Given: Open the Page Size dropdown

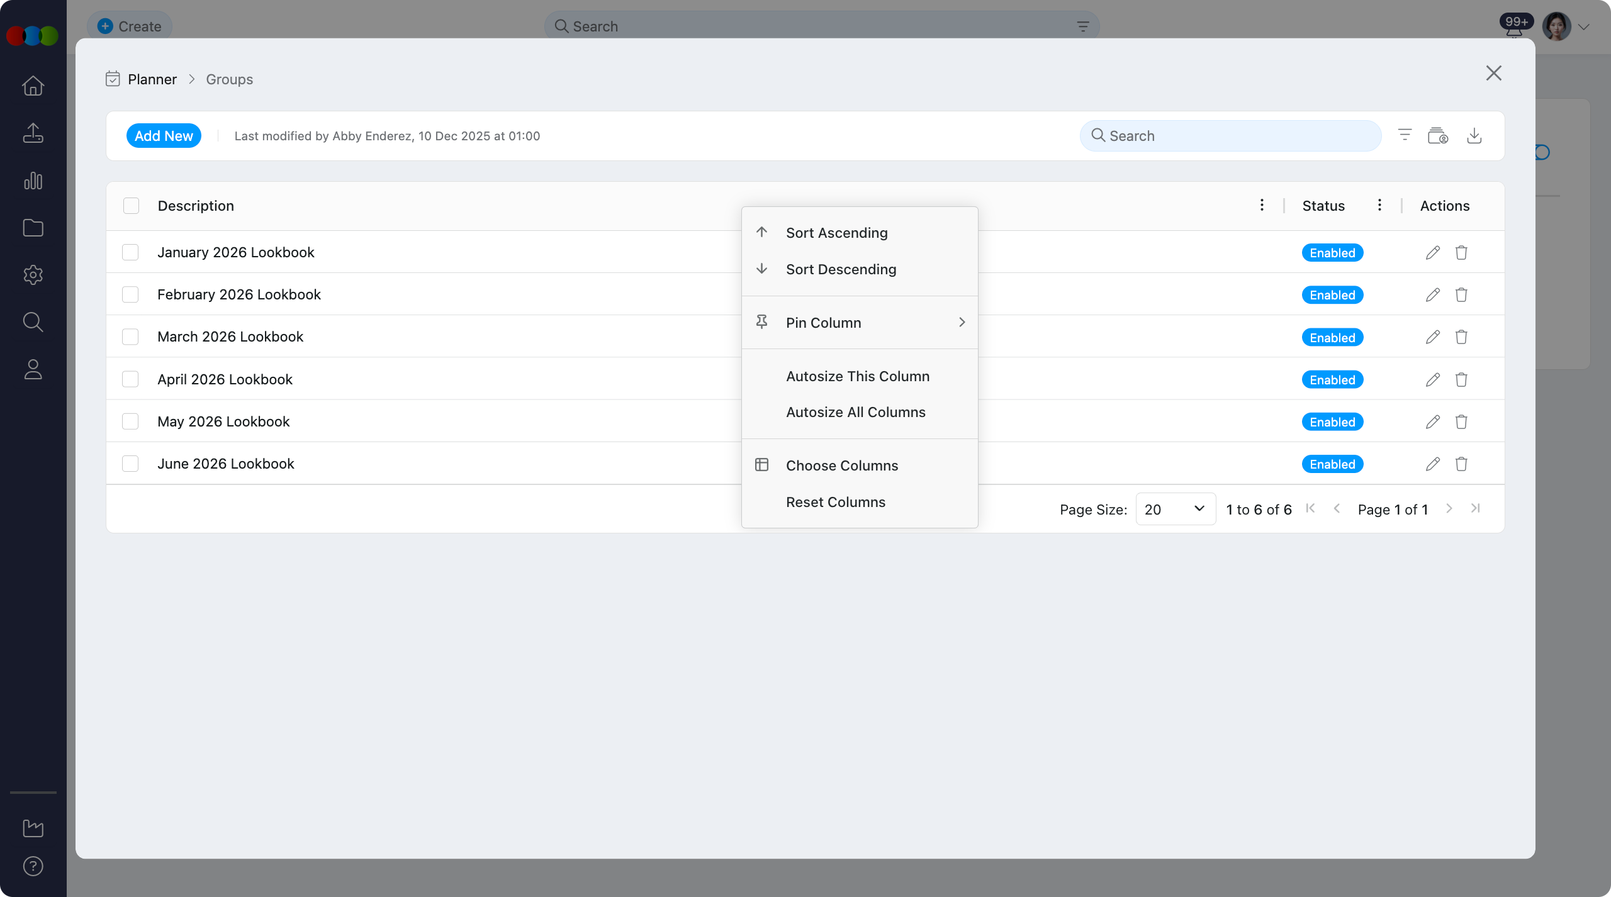Looking at the screenshot, I should click(x=1174, y=509).
